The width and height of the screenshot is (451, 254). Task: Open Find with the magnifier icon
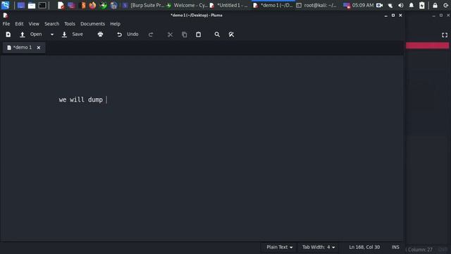click(x=217, y=35)
